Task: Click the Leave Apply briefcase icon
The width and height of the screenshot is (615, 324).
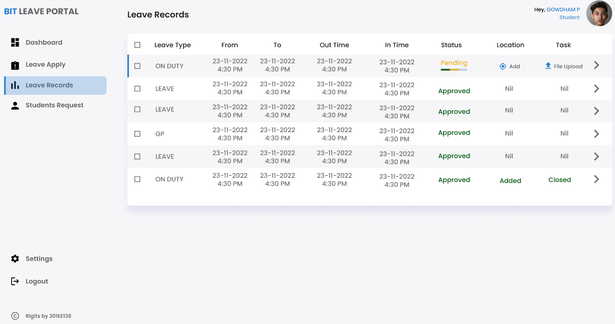Action: 15,64
